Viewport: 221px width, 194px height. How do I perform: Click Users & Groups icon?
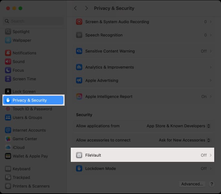[8, 117]
